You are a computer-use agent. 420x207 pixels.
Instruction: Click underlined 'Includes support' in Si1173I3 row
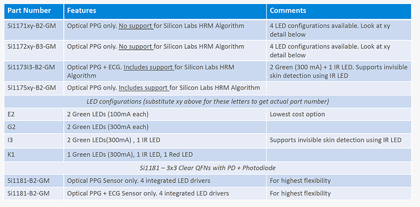(149, 68)
